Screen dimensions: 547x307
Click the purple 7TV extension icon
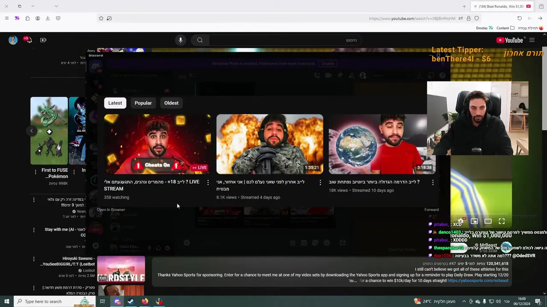point(17,18)
